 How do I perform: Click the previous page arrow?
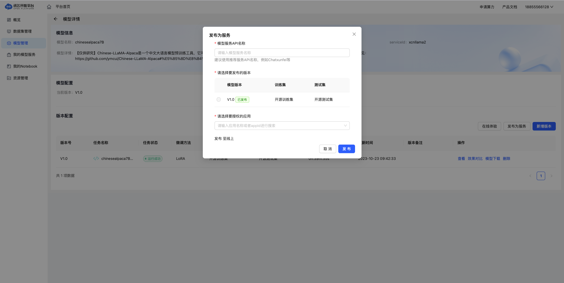click(530, 176)
